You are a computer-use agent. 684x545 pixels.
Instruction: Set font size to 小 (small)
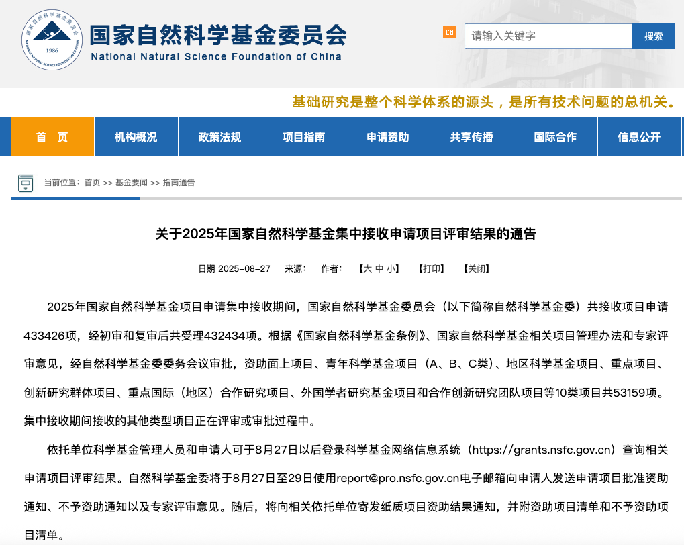click(391, 268)
